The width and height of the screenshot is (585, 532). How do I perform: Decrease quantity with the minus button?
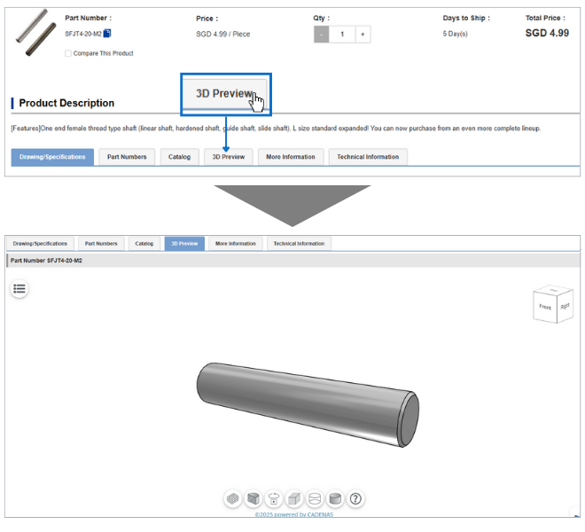(322, 35)
